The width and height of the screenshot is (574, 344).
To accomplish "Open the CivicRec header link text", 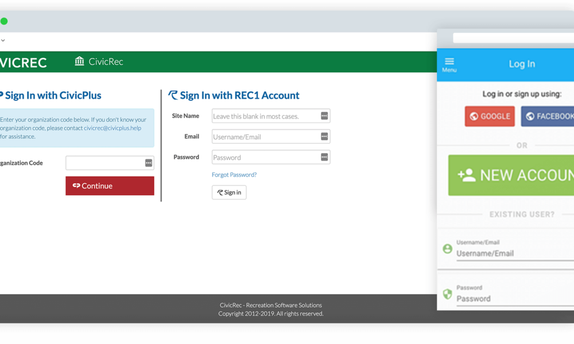I will (106, 61).
